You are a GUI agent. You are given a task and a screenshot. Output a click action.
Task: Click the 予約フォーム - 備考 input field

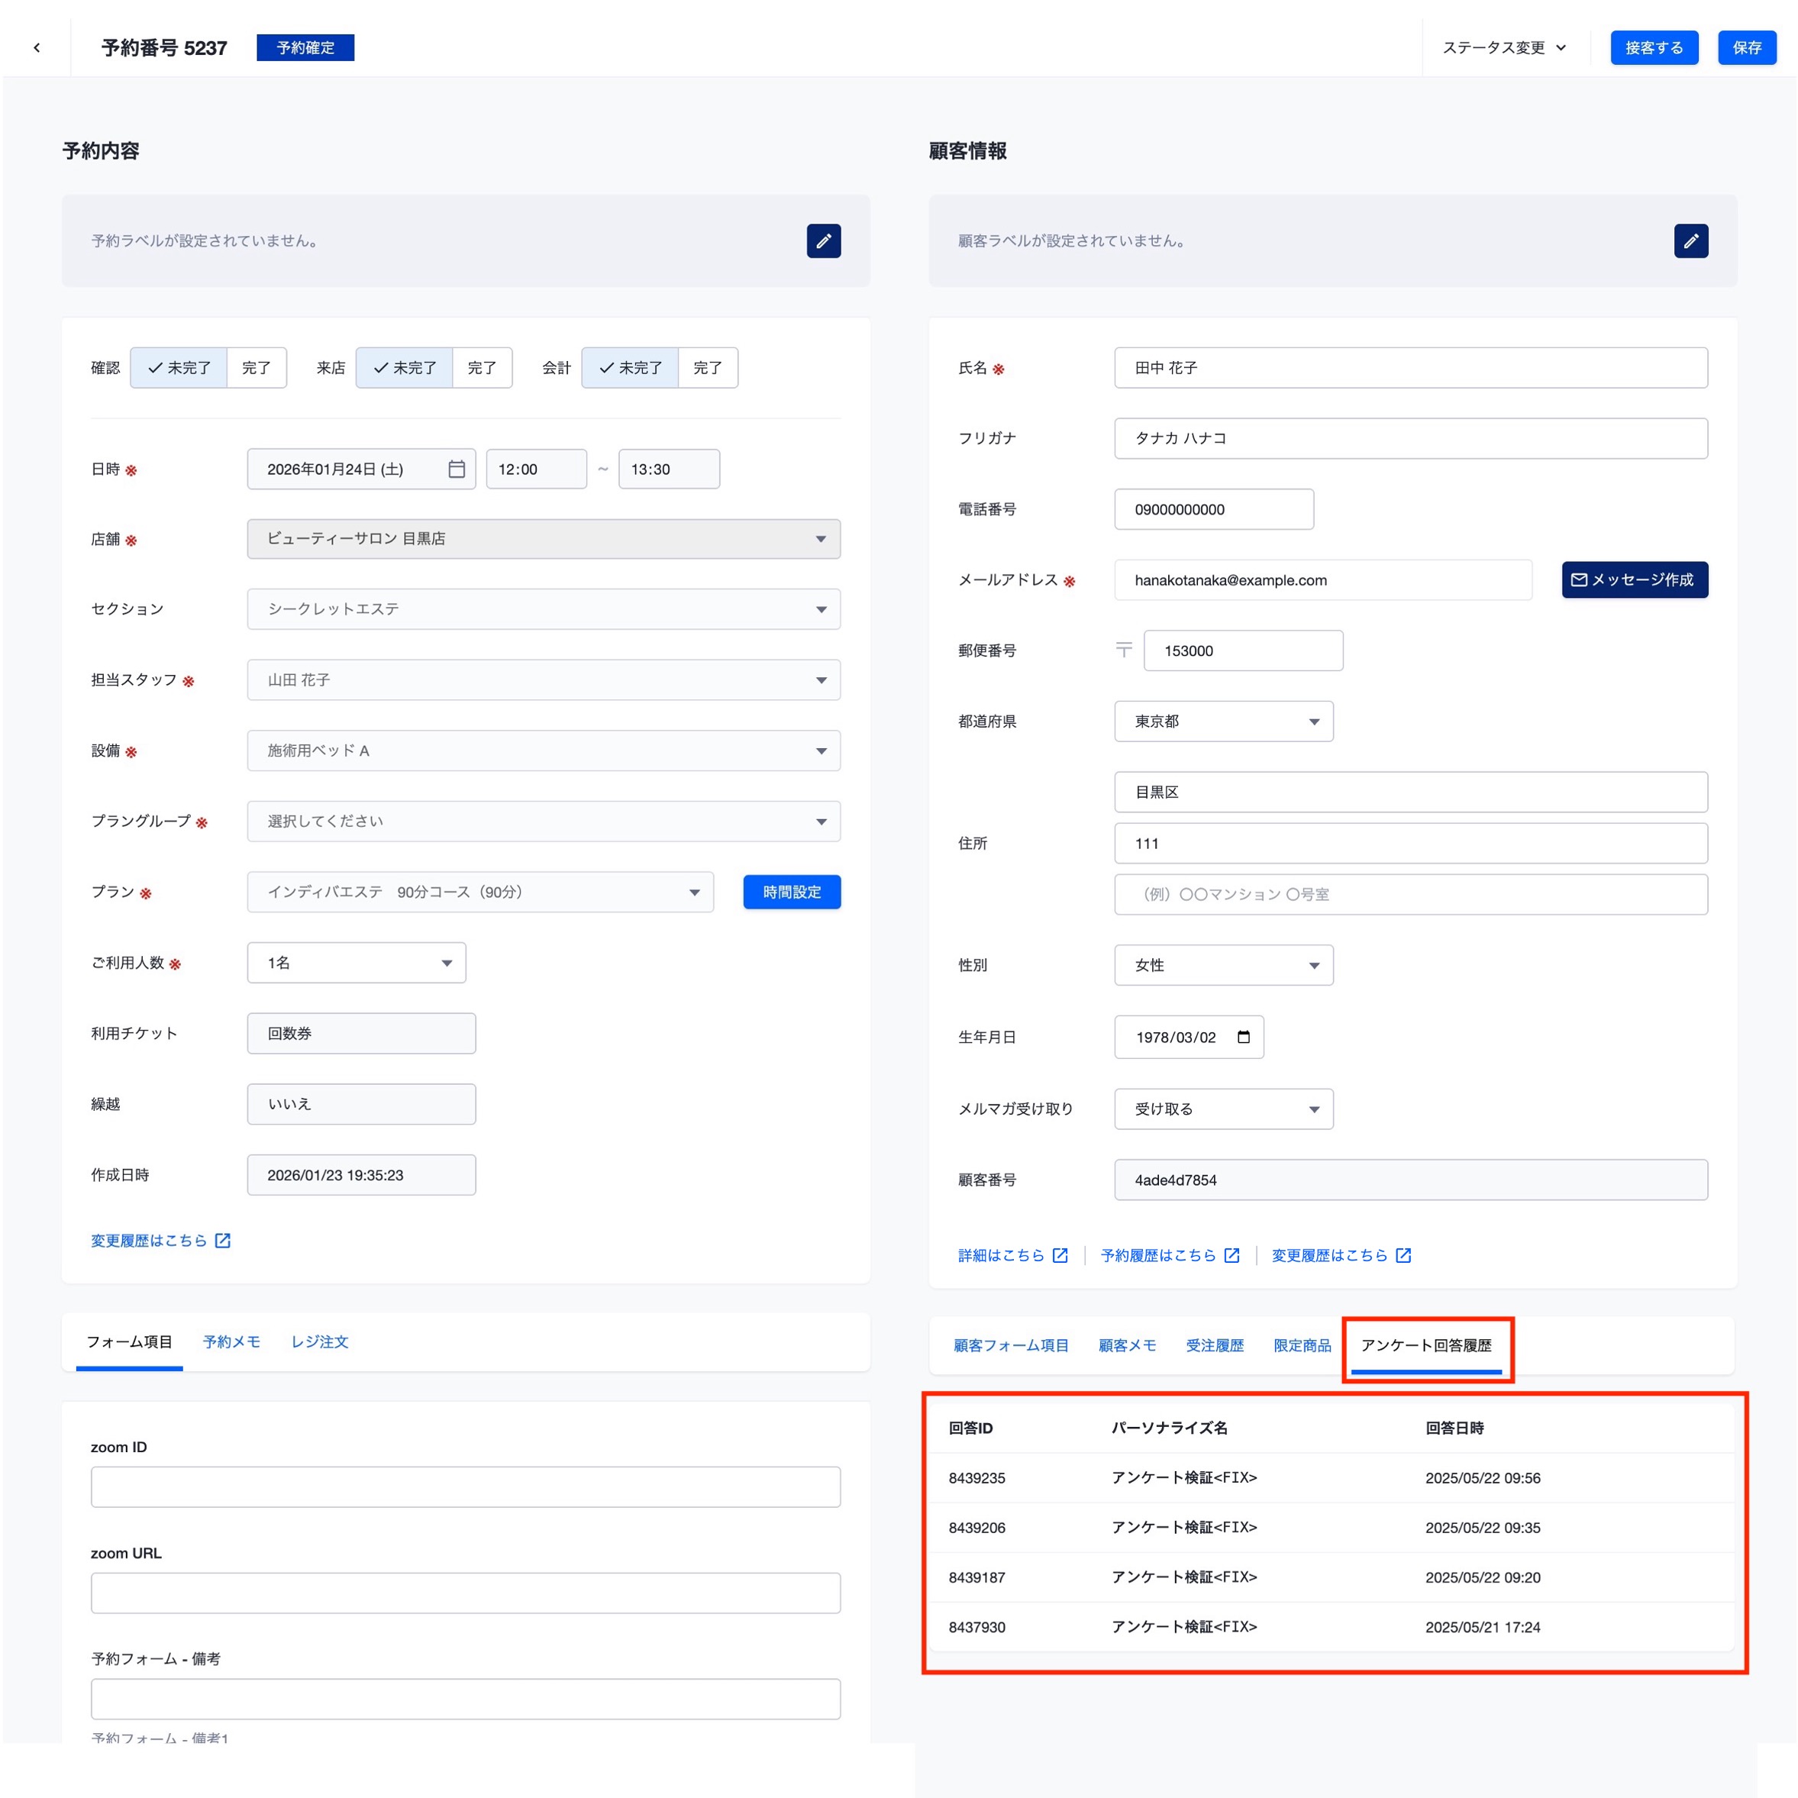tap(465, 1700)
